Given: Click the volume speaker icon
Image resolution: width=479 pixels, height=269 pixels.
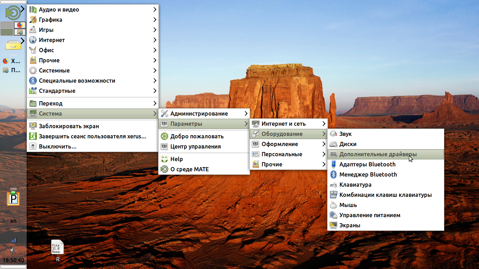Looking at the screenshot, I should pyautogui.click(x=13, y=250).
